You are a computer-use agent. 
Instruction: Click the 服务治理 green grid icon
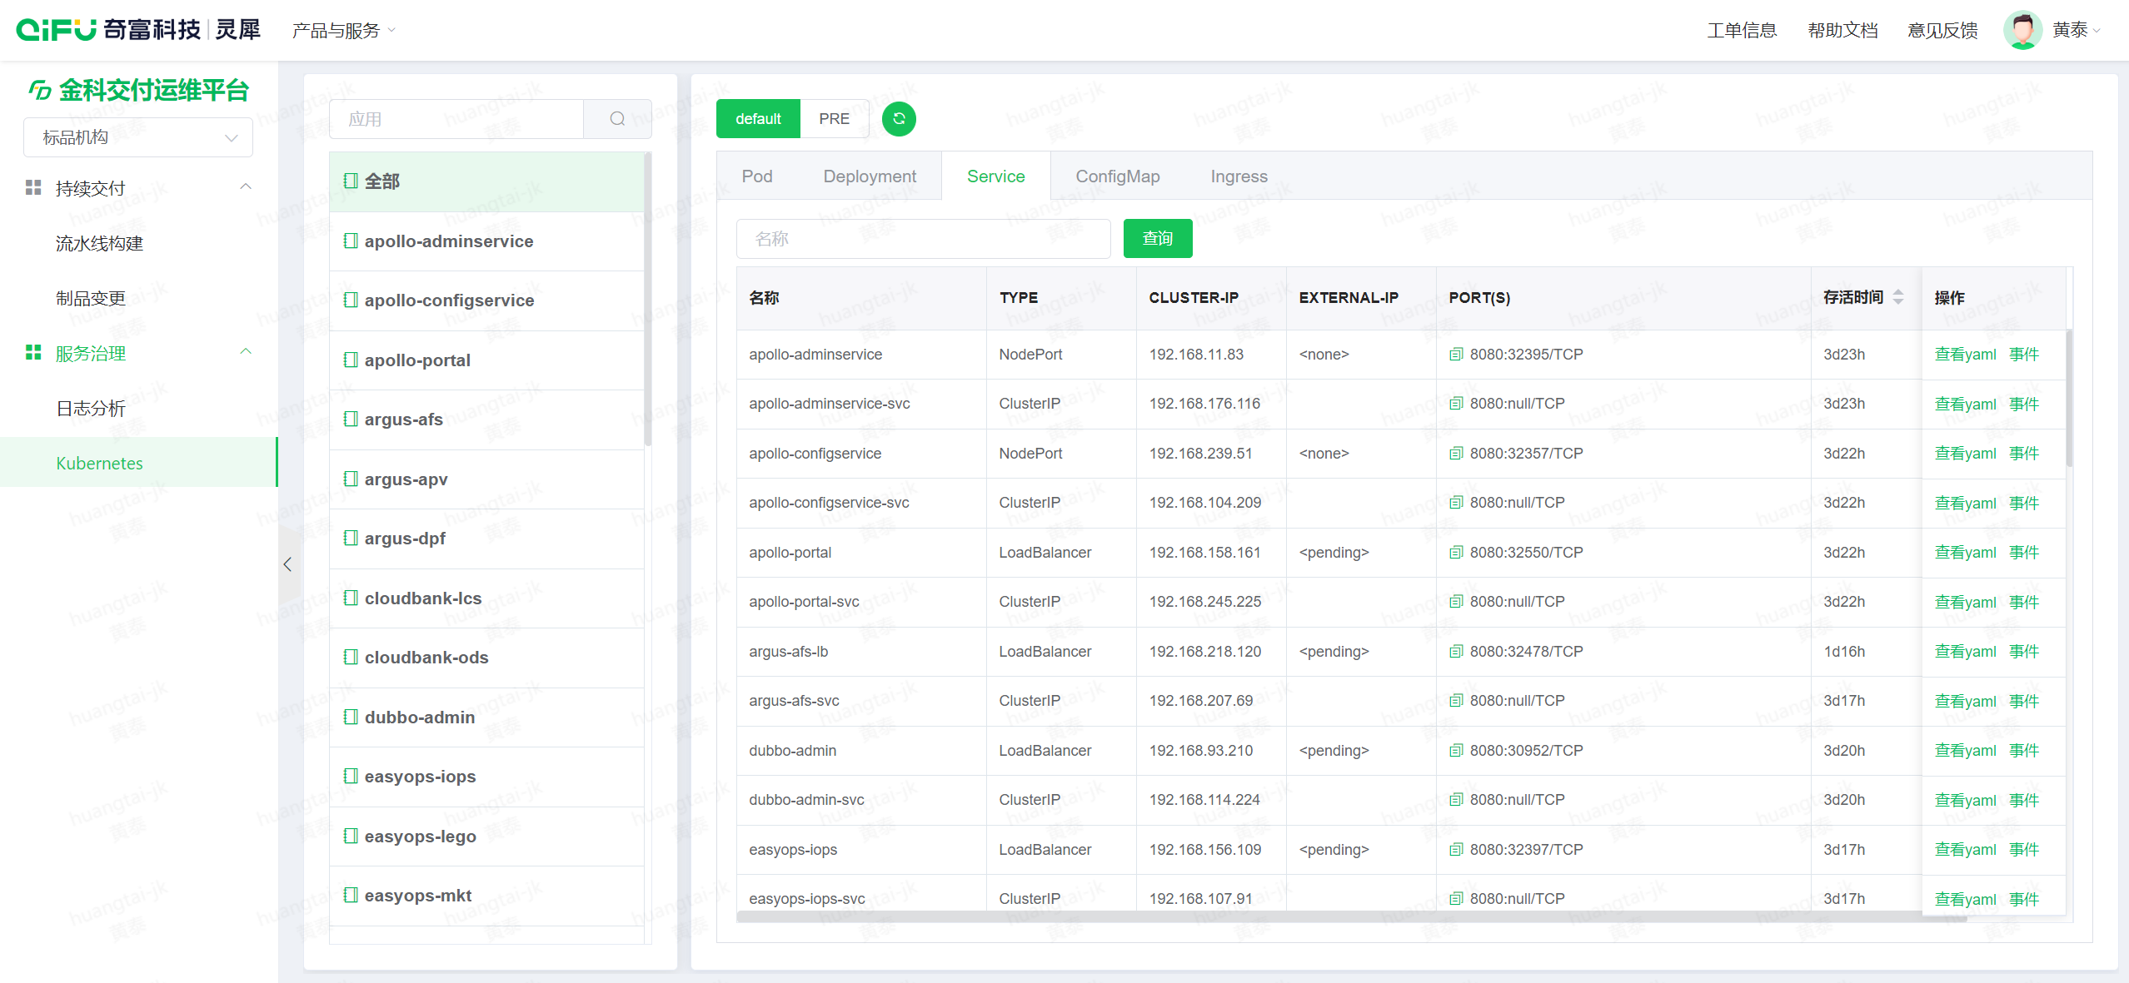(33, 353)
